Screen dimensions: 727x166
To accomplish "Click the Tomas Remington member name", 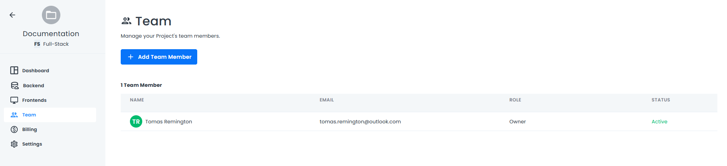I will pyautogui.click(x=168, y=122).
